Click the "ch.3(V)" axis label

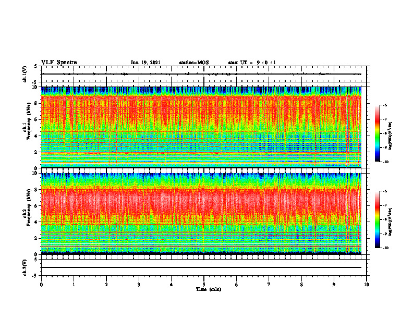(25, 267)
